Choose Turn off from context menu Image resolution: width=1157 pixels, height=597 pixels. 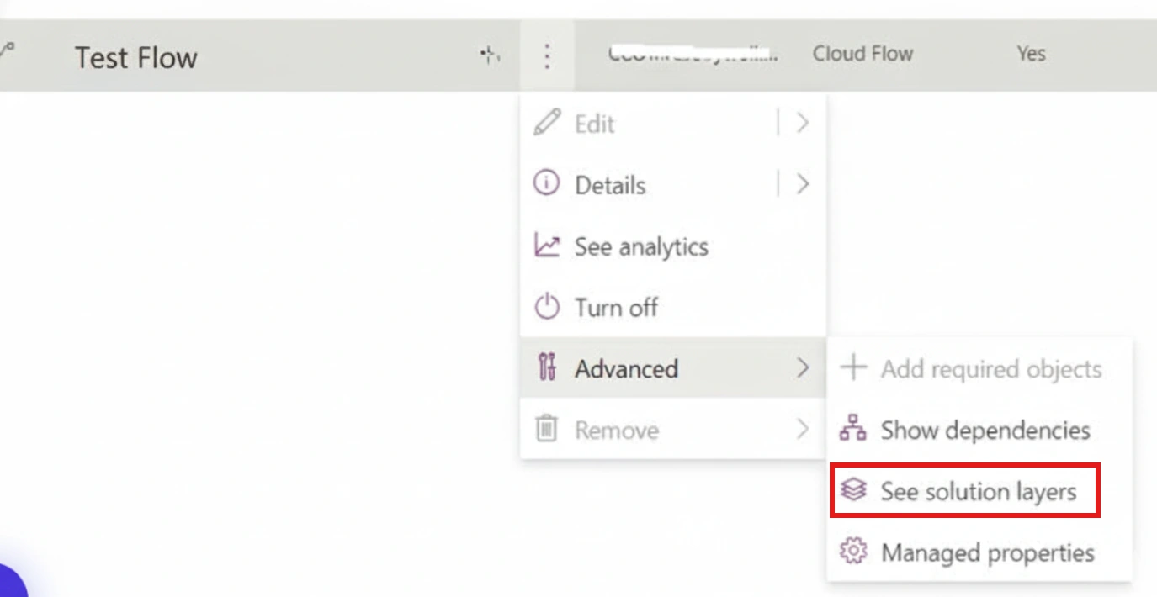pyautogui.click(x=673, y=307)
